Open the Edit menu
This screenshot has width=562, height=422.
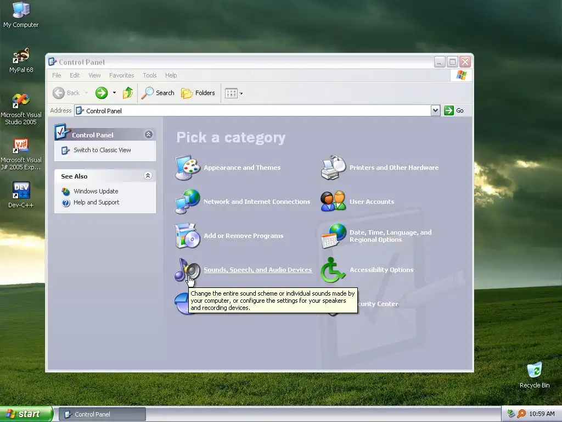(x=75, y=75)
